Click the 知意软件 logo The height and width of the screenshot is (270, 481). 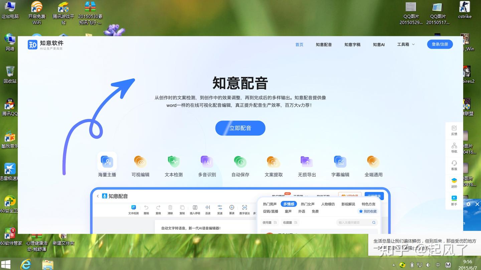(45, 45)
